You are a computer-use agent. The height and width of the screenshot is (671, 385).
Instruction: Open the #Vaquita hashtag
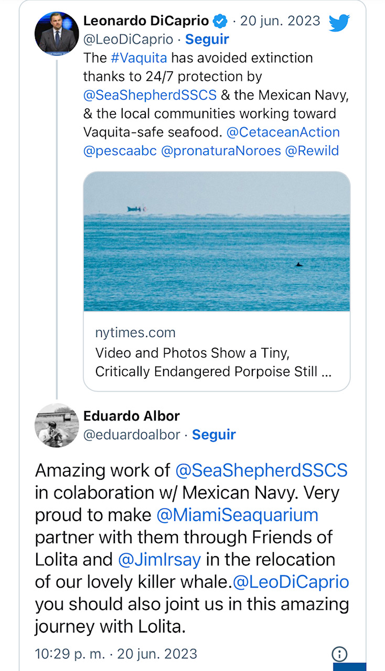coord(138,58)
